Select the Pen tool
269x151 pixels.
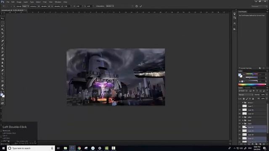tap(3, 70)
